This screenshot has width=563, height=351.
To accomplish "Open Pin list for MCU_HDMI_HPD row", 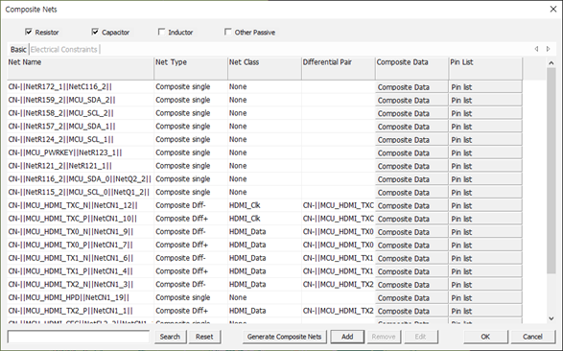I will (485, 298).
